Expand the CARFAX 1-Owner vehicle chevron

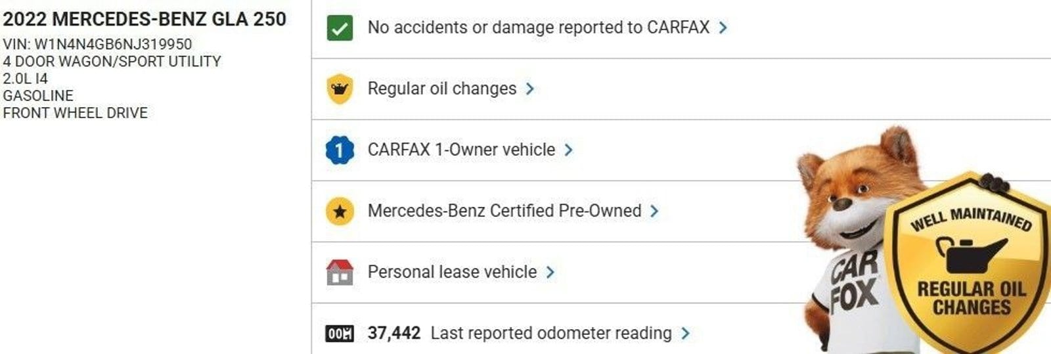coord(569,150)
